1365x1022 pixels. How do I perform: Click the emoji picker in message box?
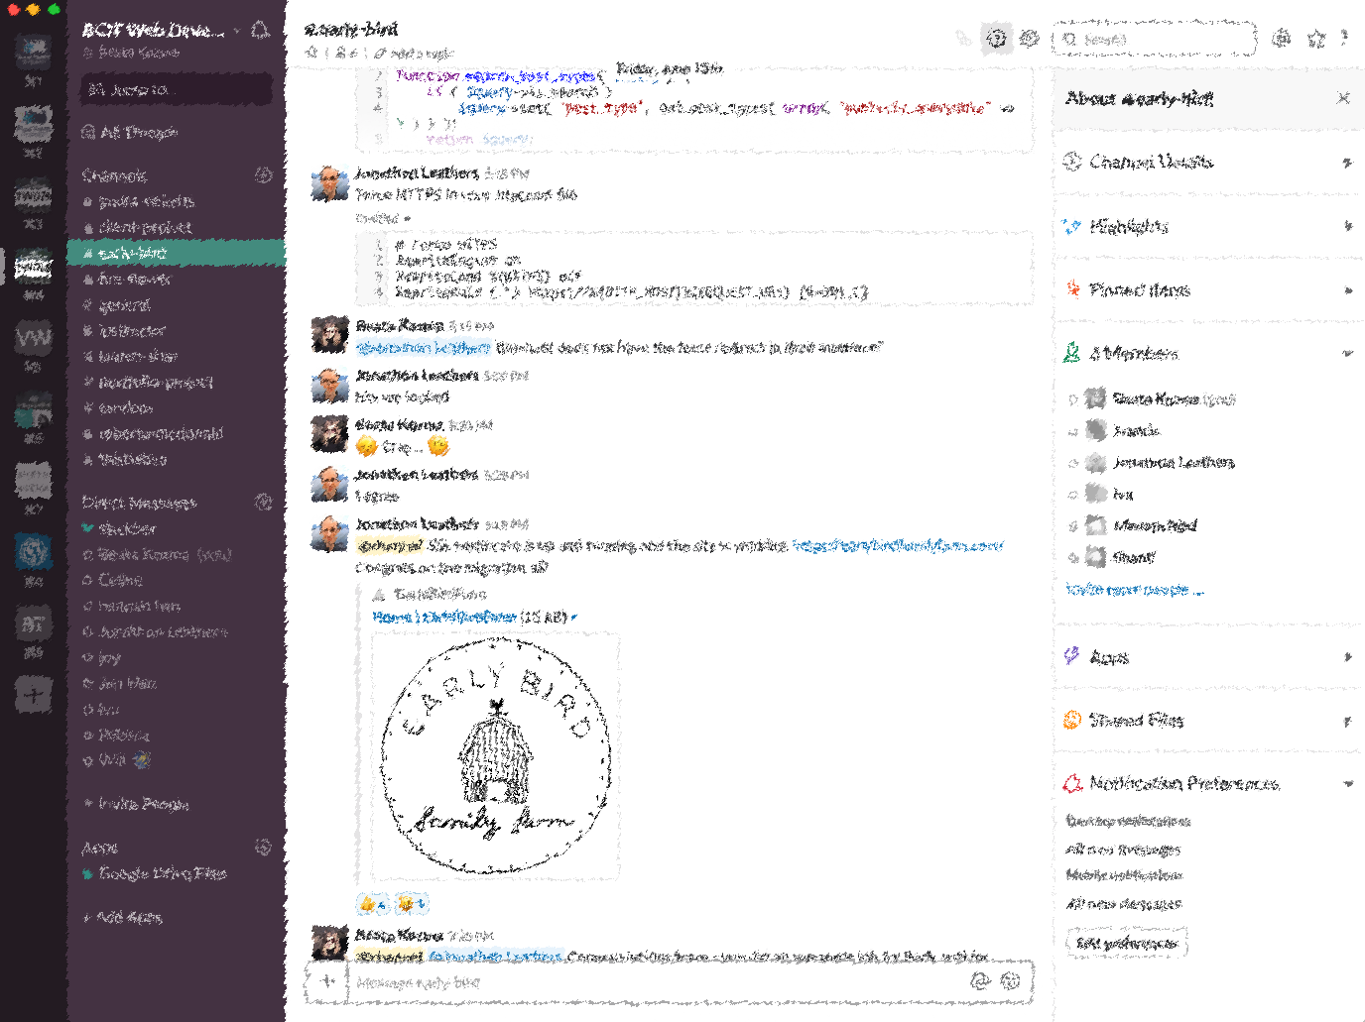click(1011, 980)
